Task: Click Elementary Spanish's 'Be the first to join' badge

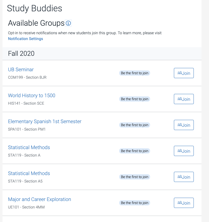Action: pyautogui.click(x=135, y=125)
